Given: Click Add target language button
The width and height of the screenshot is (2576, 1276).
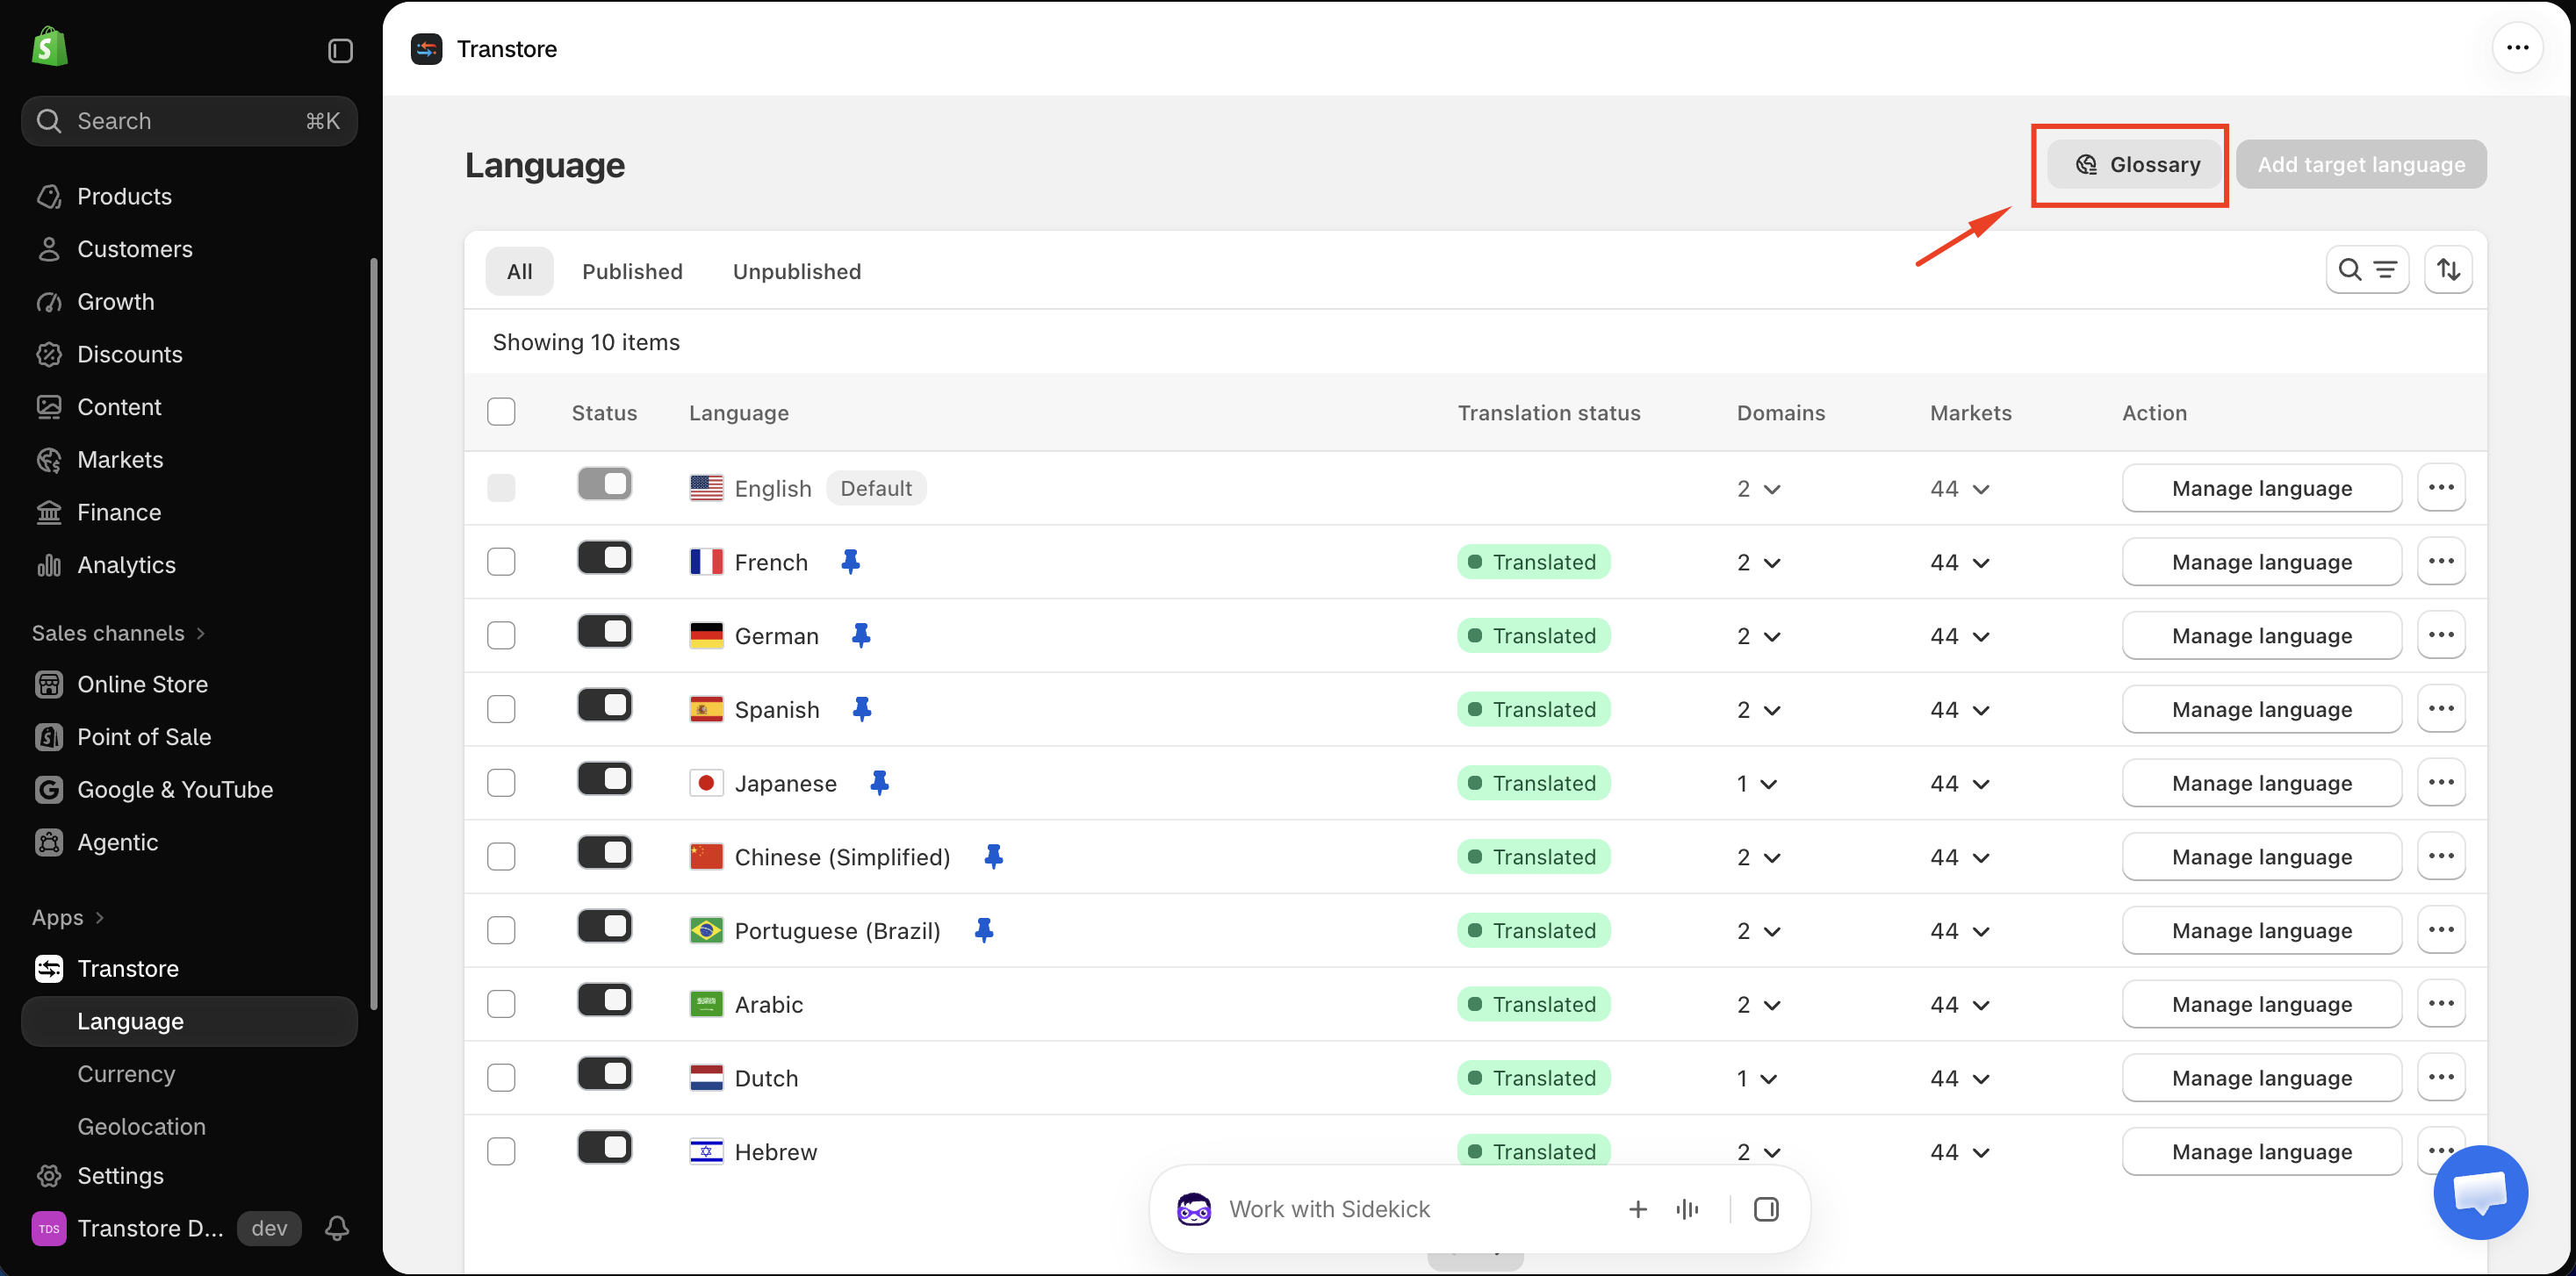Looking at the screenshot, I should 2360,164.
